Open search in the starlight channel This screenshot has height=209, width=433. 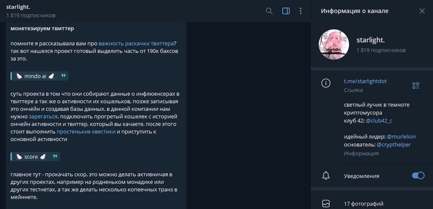pyautogui.click(x=269, y=11)
